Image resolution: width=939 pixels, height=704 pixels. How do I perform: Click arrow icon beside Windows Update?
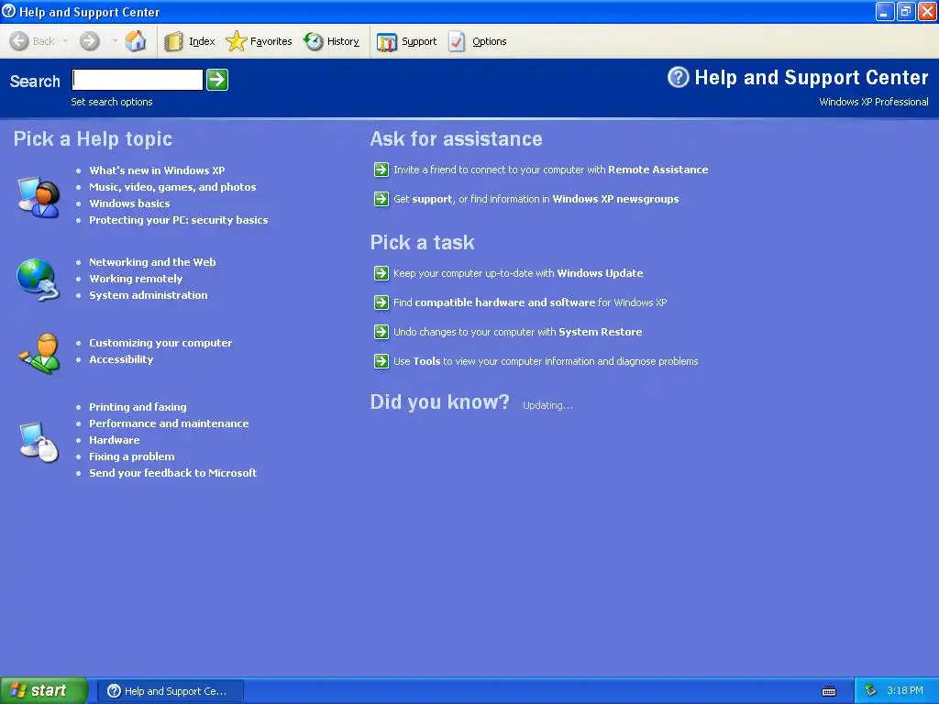(381, 273)
